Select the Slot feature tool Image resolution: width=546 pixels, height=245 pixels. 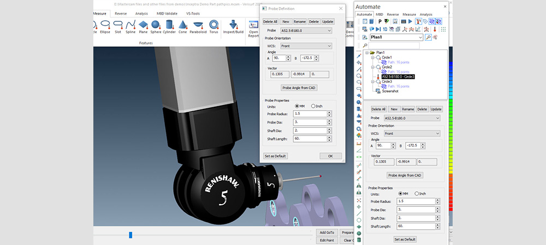tap(118, 27)
